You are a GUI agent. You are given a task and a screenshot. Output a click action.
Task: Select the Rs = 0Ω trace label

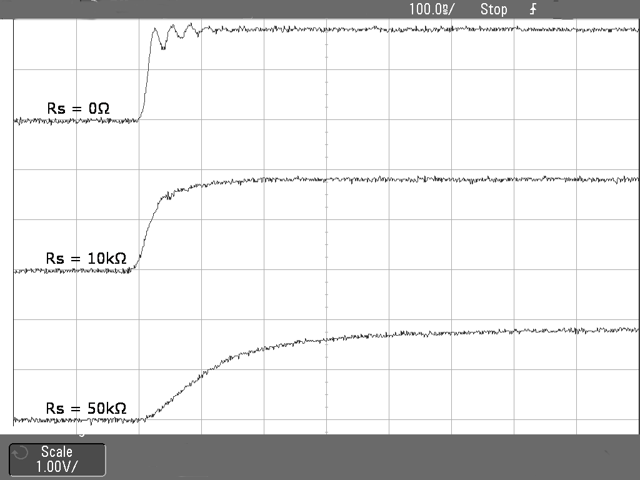(79, 108)
